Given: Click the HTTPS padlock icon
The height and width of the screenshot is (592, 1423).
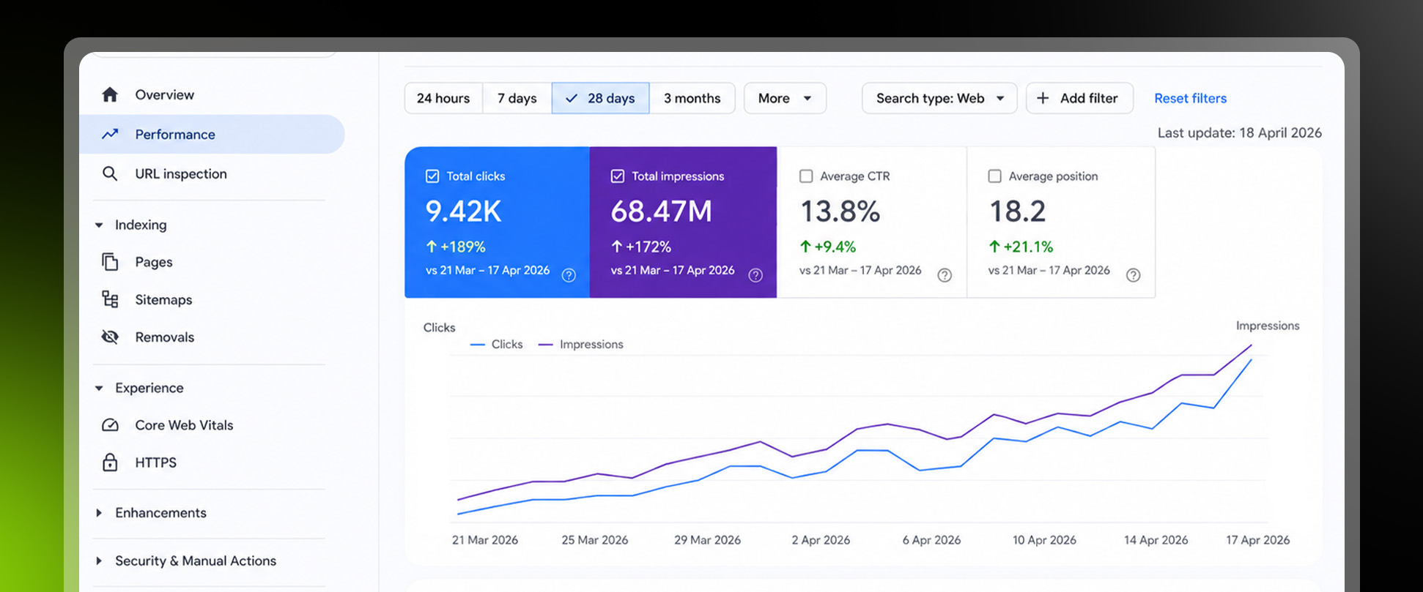Looking at the screenshot, I should [x=110, y=462].
